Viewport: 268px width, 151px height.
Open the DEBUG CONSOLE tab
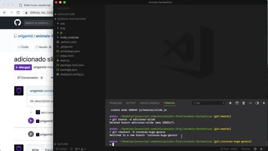click(149, 103)
